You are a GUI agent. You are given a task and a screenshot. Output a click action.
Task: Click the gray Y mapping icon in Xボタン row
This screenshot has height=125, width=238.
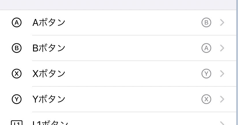(206, 74)
